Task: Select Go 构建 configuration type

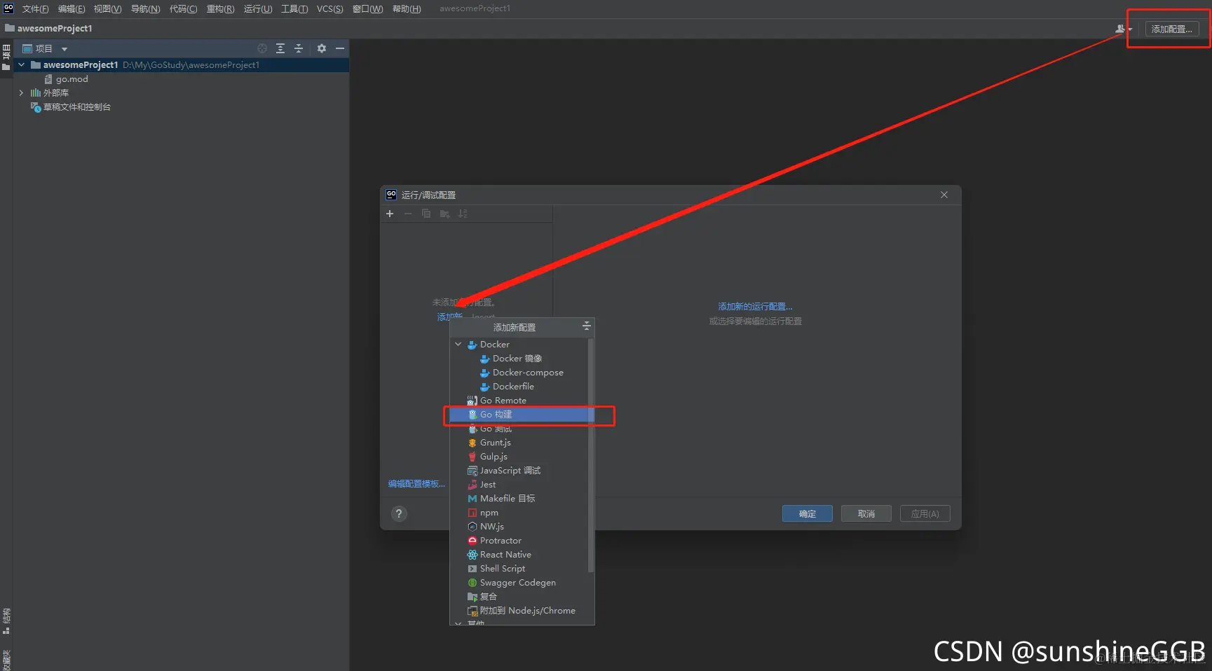Action: coord(522,415)
